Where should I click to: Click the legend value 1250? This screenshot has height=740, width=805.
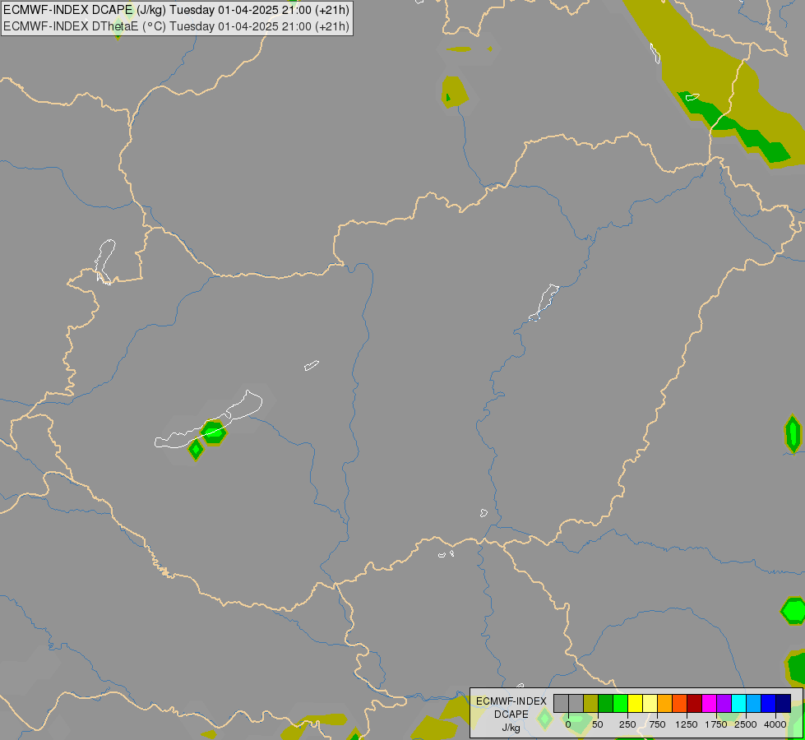click(687, 724)
